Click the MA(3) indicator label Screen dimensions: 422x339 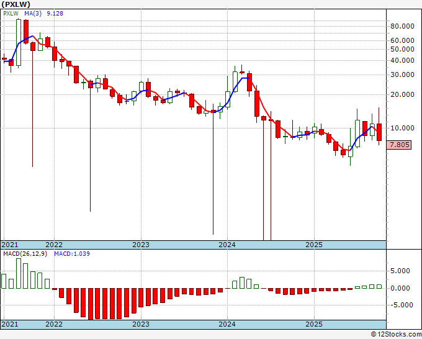(33, 14)
